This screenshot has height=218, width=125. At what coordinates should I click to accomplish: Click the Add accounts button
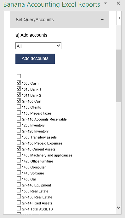[x=35, y=59]
